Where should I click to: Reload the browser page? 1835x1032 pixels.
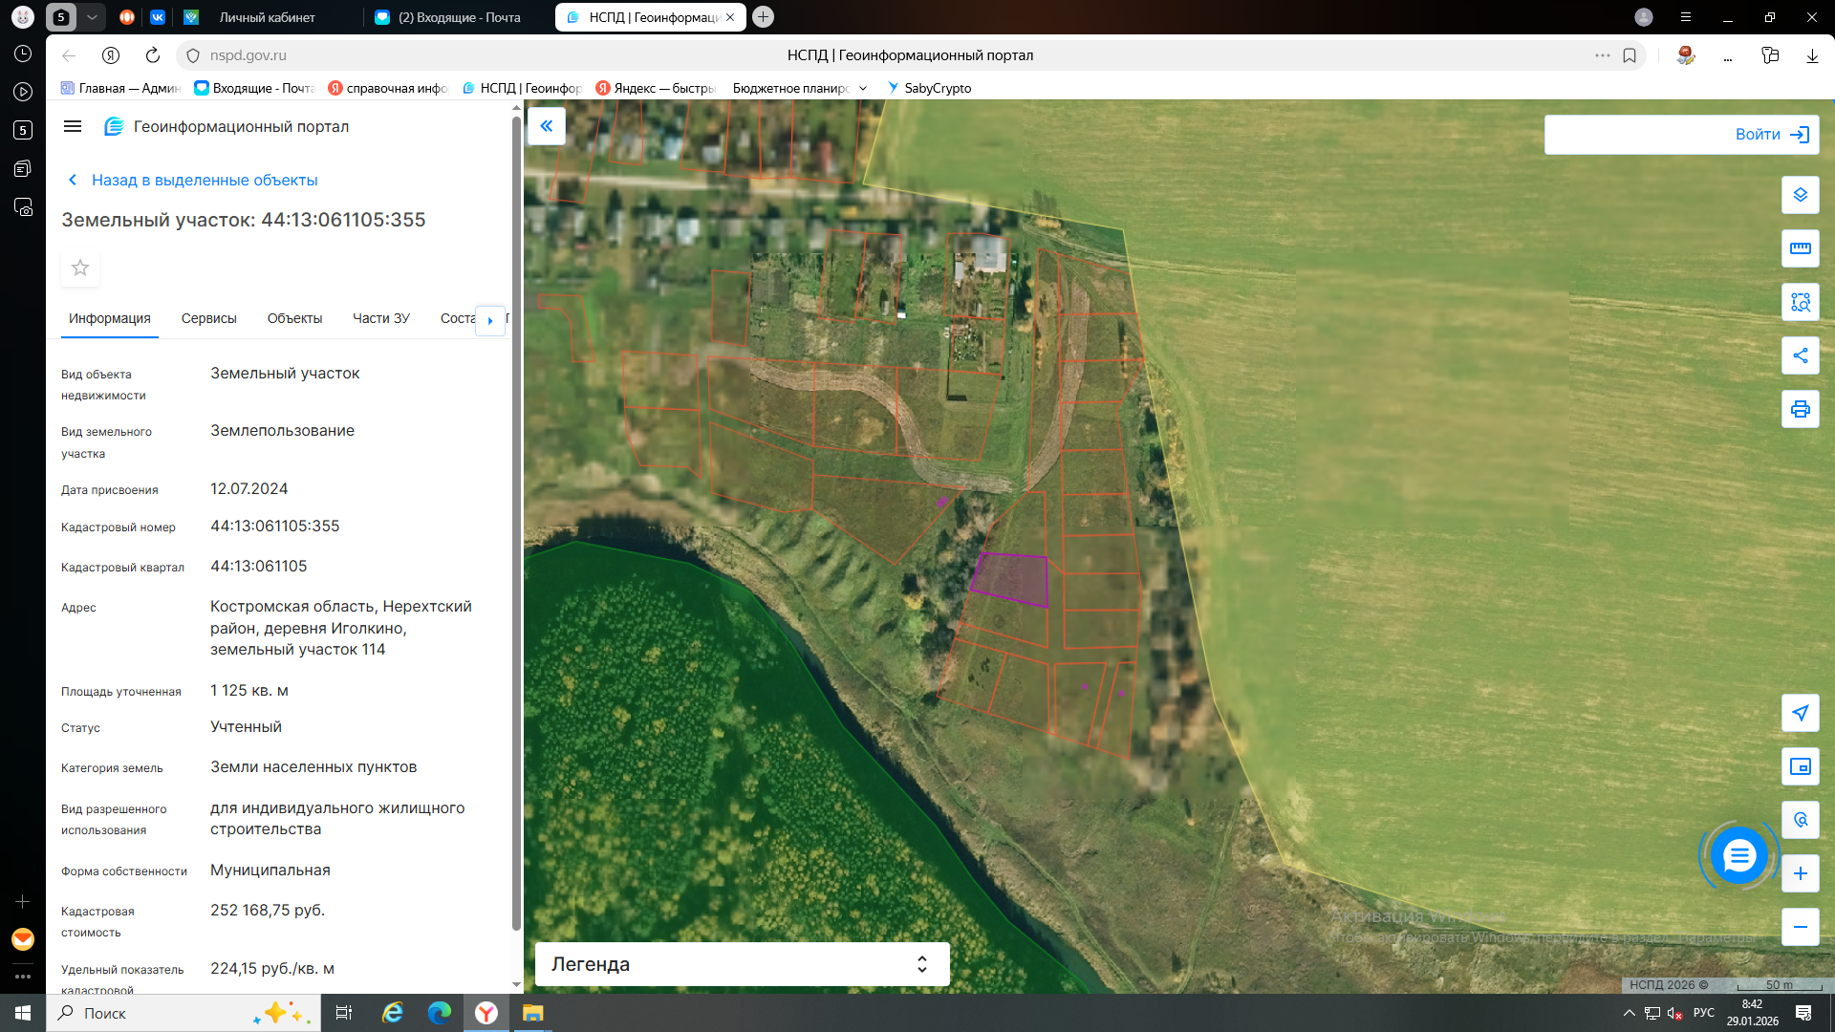[x=153, y=55]
